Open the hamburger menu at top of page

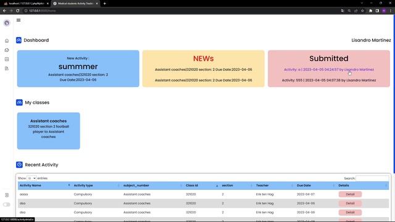tap(19, 20)
